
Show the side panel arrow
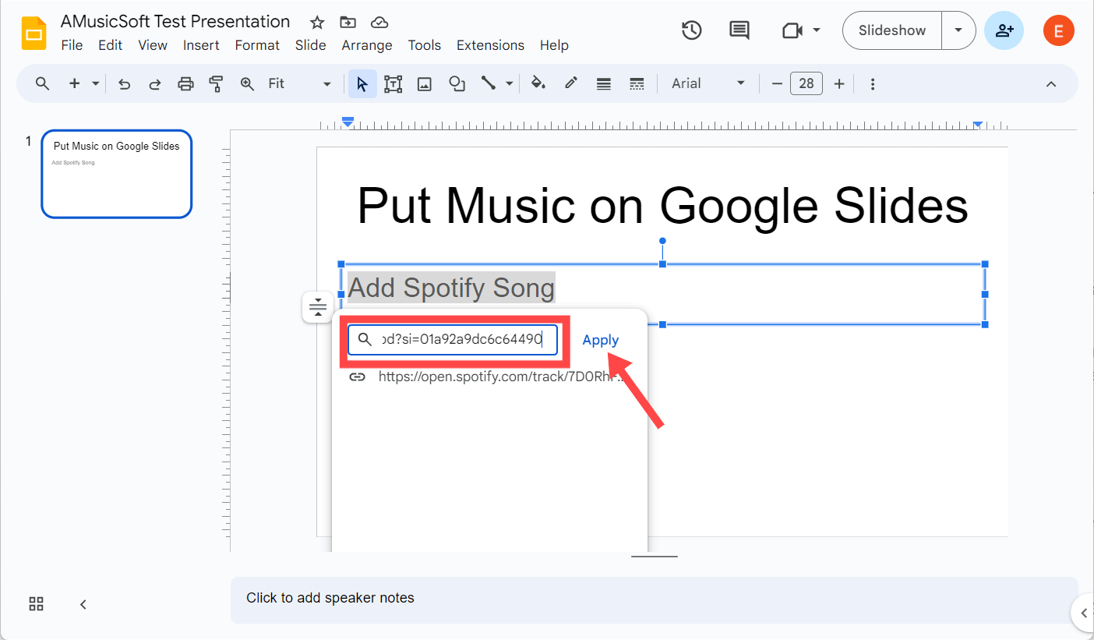coord(1083,613)
